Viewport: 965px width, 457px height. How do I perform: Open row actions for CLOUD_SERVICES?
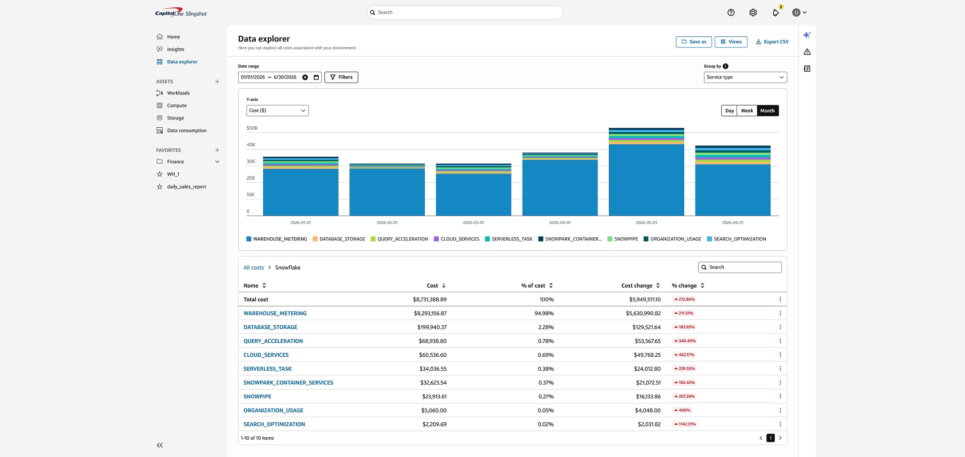point(780,355)
